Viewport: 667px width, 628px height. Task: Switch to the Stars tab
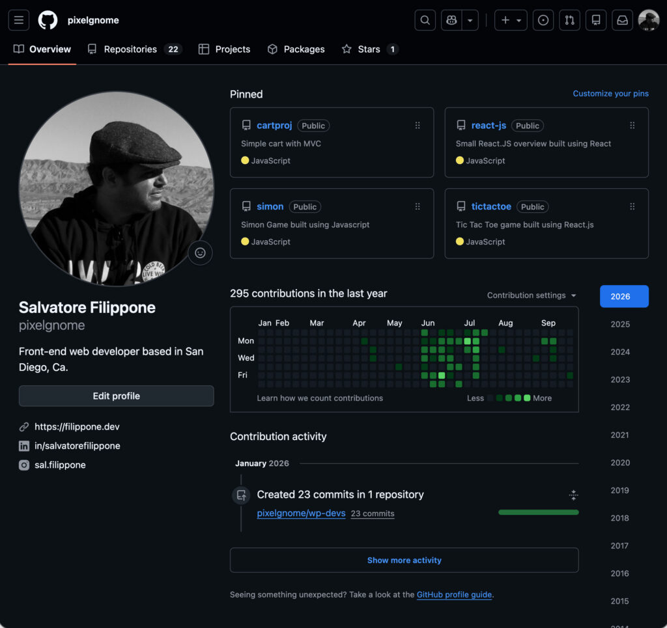369,49
